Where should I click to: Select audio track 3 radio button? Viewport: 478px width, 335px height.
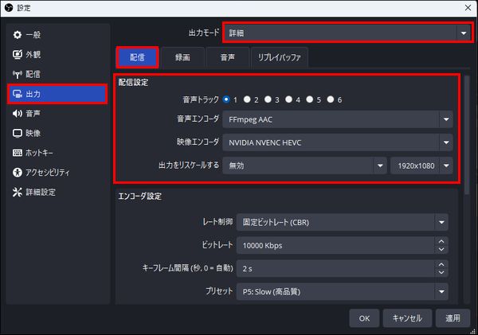pos(268,99)
